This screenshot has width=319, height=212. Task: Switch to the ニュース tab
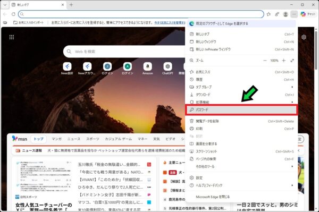(74, 139)
